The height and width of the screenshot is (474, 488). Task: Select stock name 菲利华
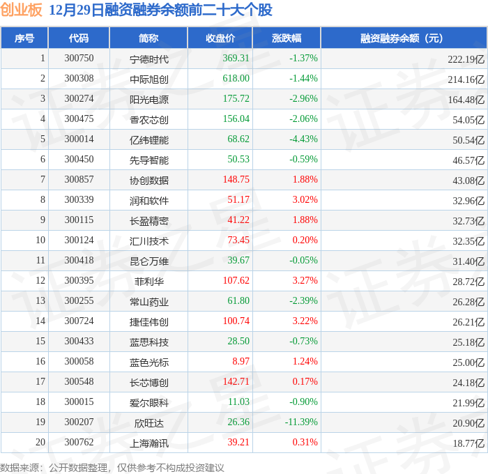149,282
